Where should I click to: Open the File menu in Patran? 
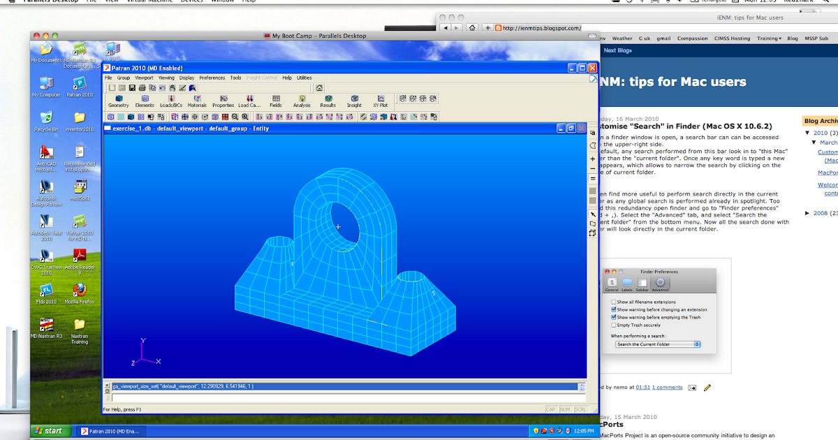point(108,78)
